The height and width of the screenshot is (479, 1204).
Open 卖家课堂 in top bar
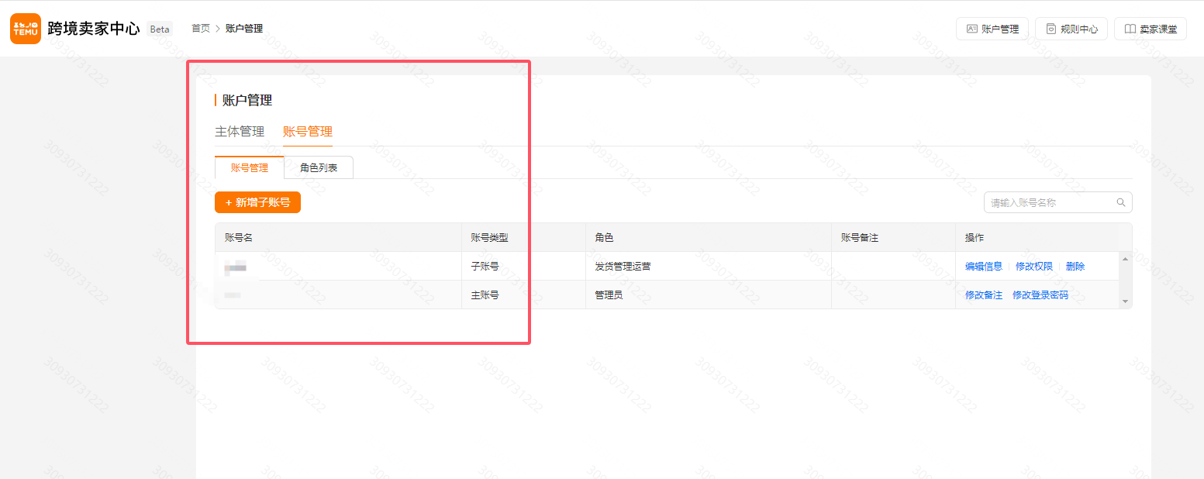(x=1151, y=29)
